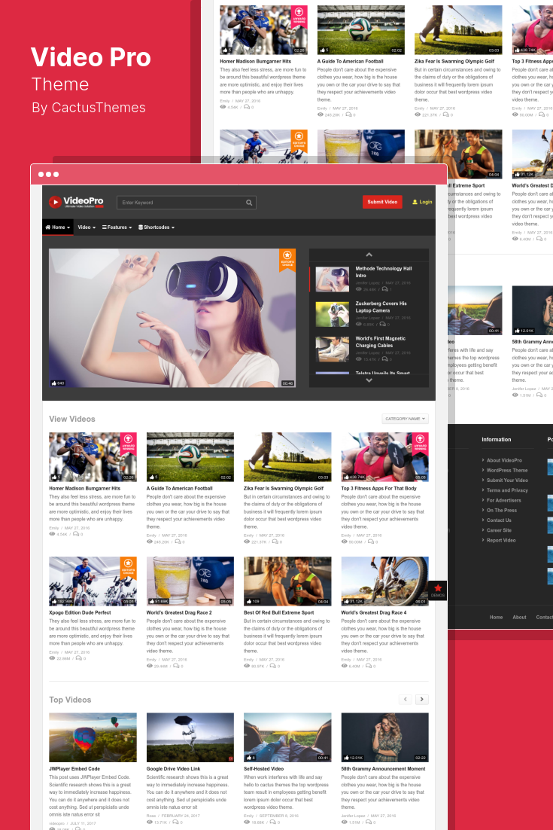Click Career Site footer link
Image resolution: width=553 pixels, height=830 pixels.
point(499,530)
